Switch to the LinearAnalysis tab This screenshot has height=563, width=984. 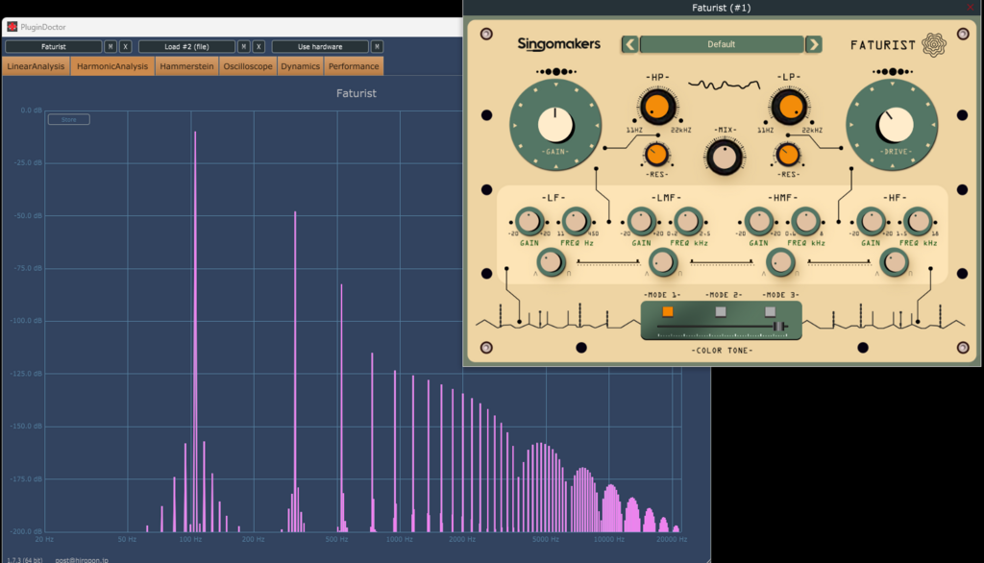pyautogui.click(x=36, y=66)
